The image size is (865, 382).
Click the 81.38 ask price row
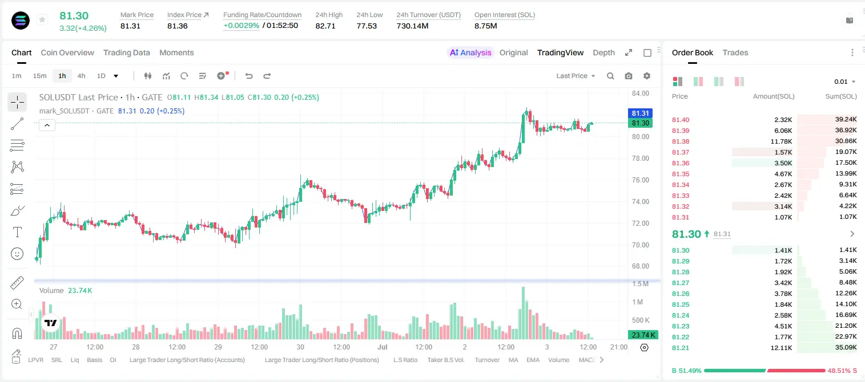pyautogui.click(x=765, y=141)
